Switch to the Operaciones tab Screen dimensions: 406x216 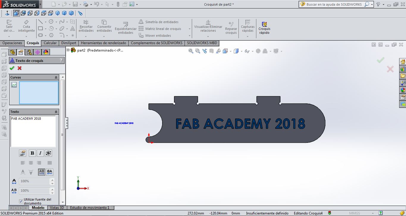[x=12, y=43]
